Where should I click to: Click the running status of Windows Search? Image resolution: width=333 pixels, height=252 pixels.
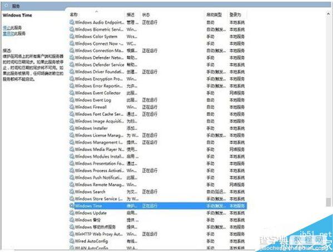150,192
